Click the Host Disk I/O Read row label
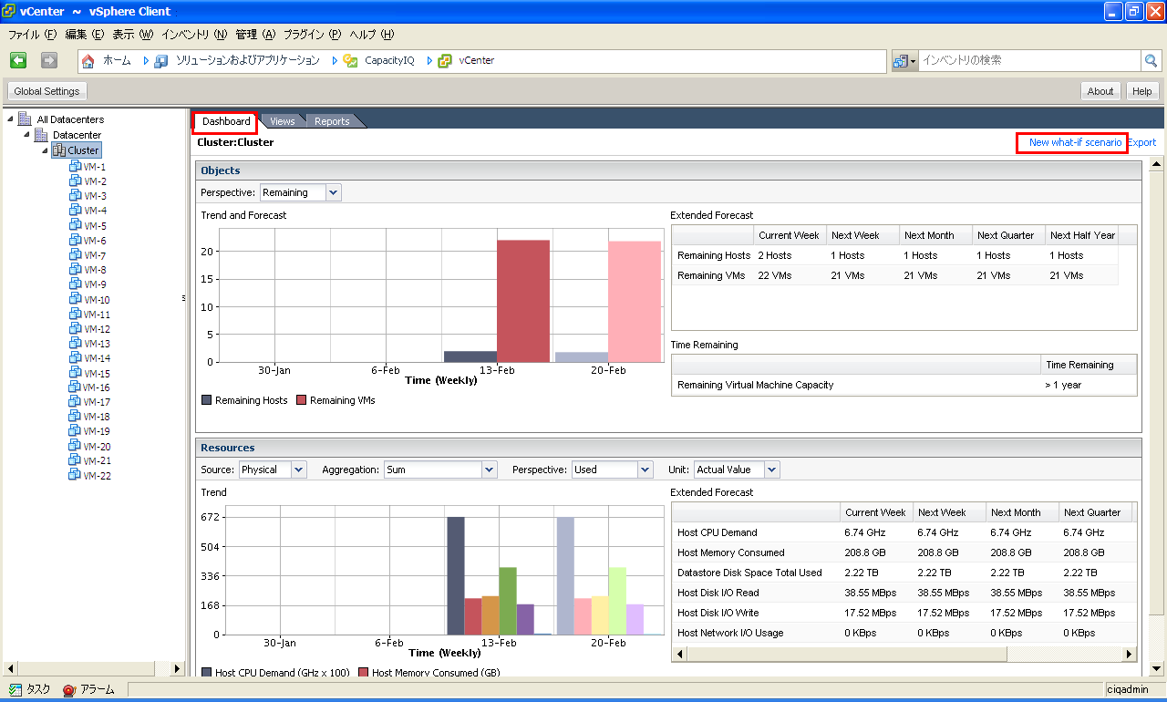The image size is (1167, 702). click(718, 593)
